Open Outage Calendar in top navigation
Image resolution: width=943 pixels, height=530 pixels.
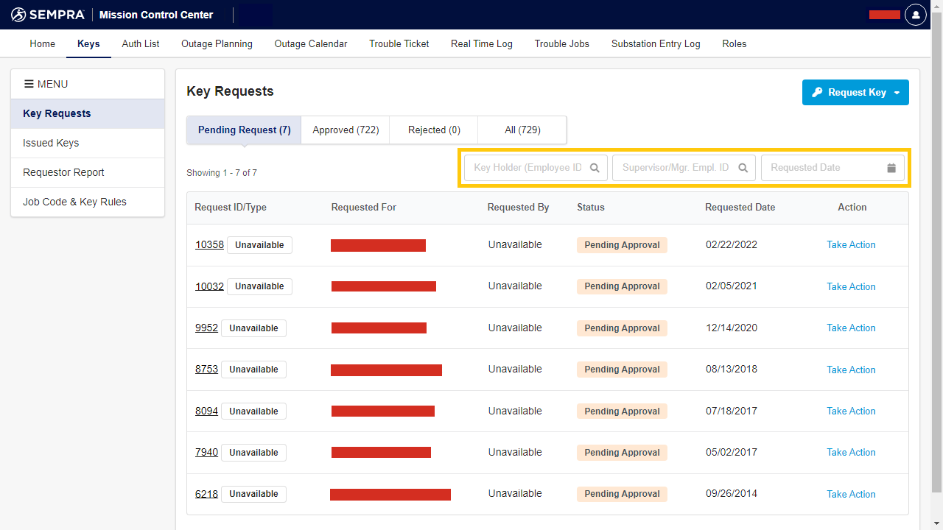click(x=310, y=43)
